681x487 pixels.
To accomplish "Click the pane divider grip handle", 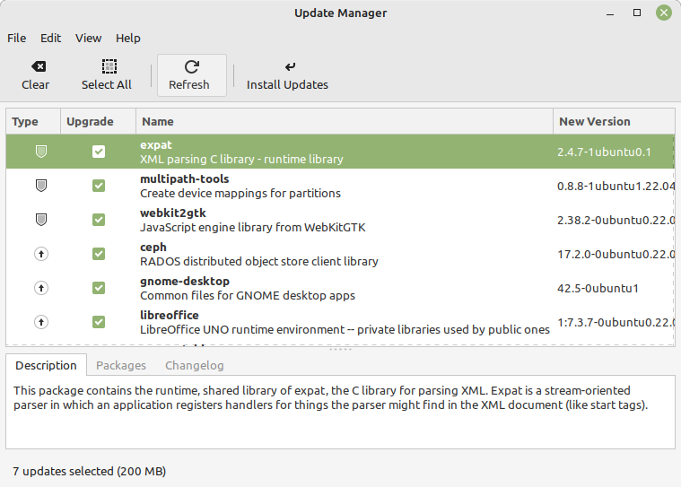I will point(341,350).
